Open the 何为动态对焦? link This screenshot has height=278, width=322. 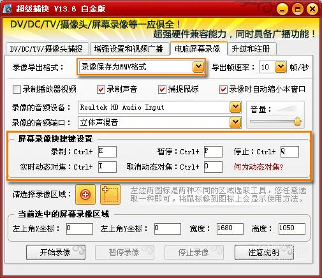[259, 167]
